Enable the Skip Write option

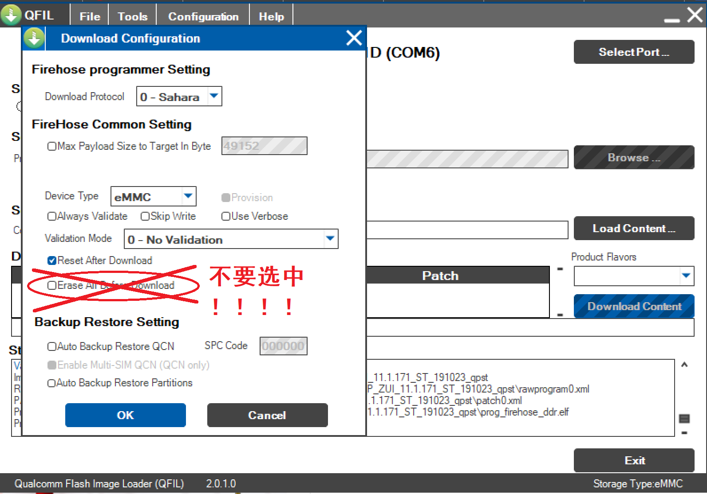point(145,216)
